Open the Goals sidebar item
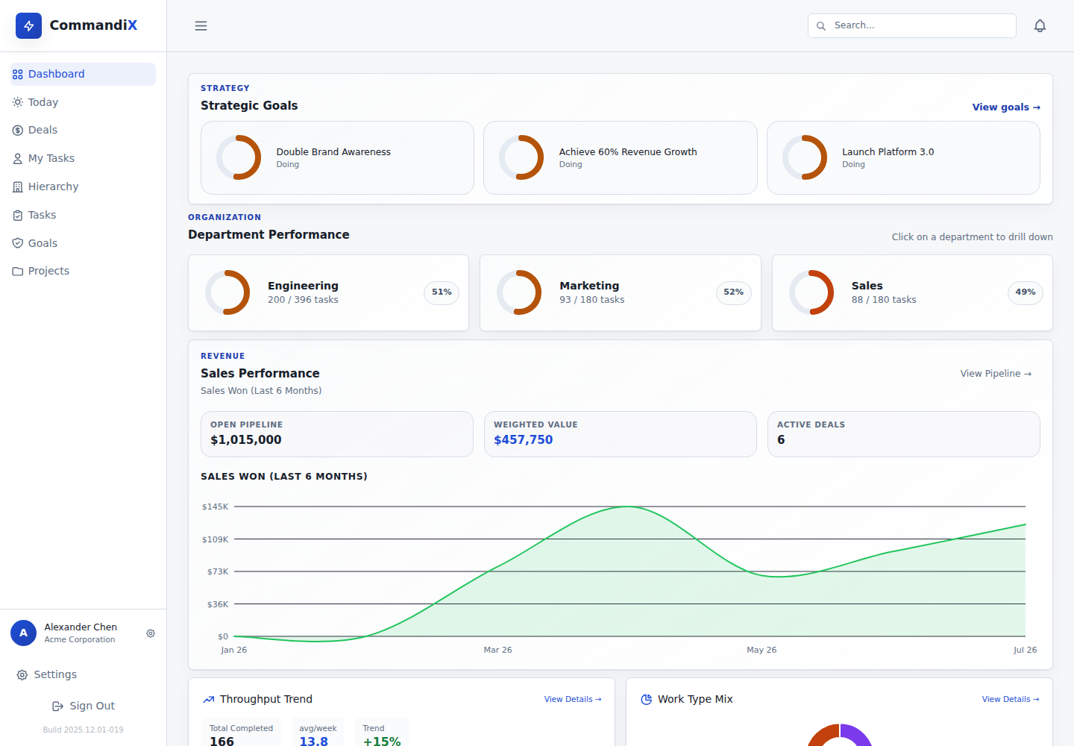The image size is (1074, 746). (84, 243)
